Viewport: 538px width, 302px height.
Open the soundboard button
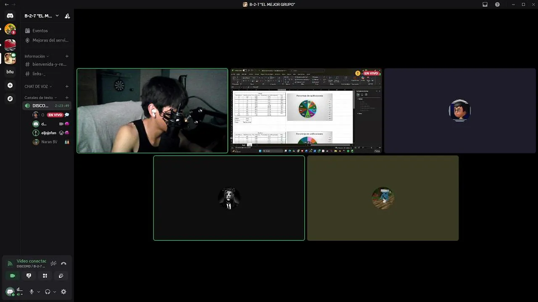point(61,276)
